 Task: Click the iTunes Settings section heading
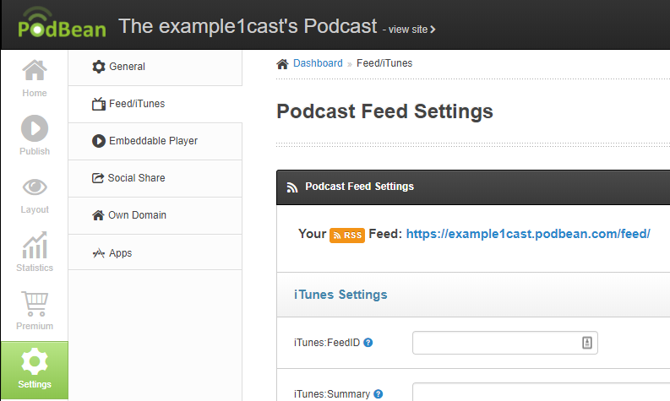pos(340,295)
